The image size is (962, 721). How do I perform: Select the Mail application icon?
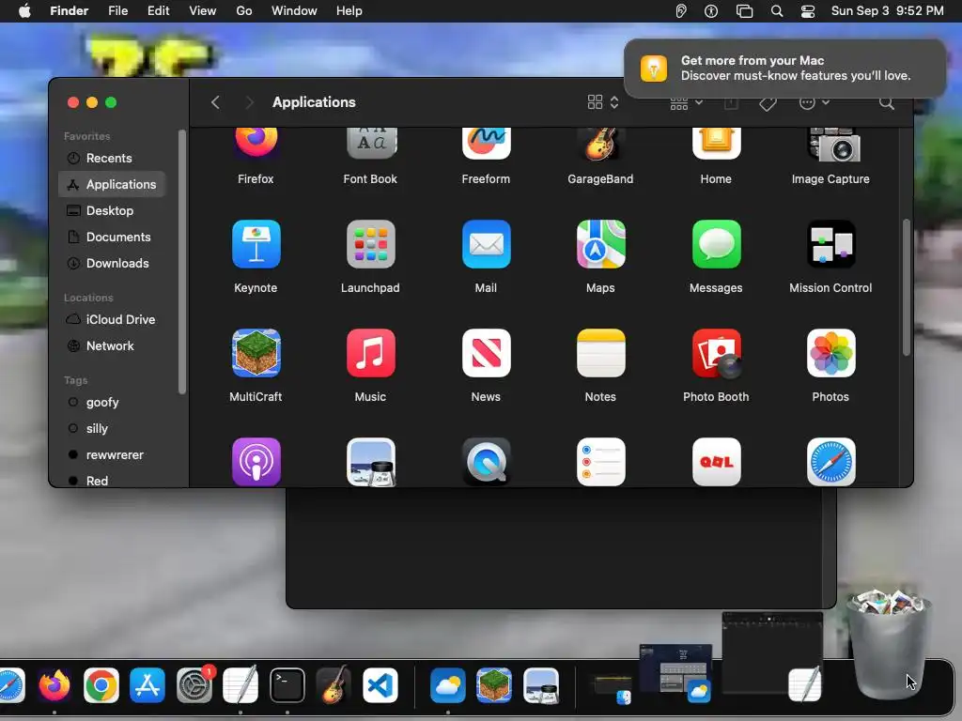click(x=486, y=244)
